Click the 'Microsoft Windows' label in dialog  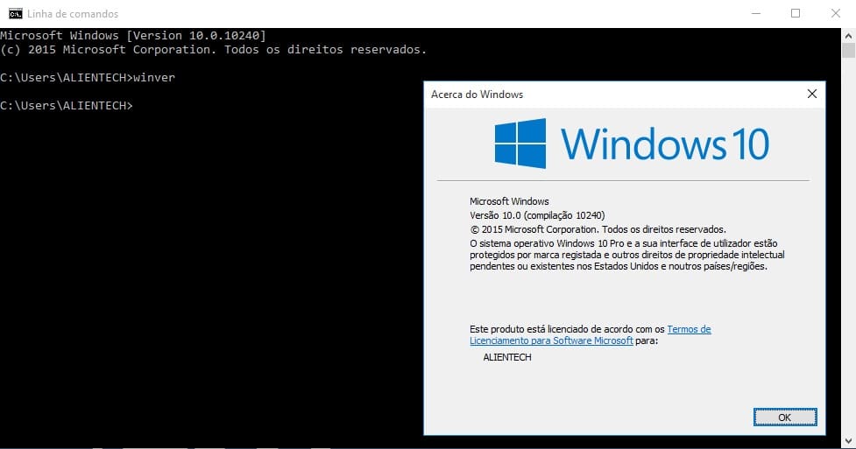click(x=509, y=201)
